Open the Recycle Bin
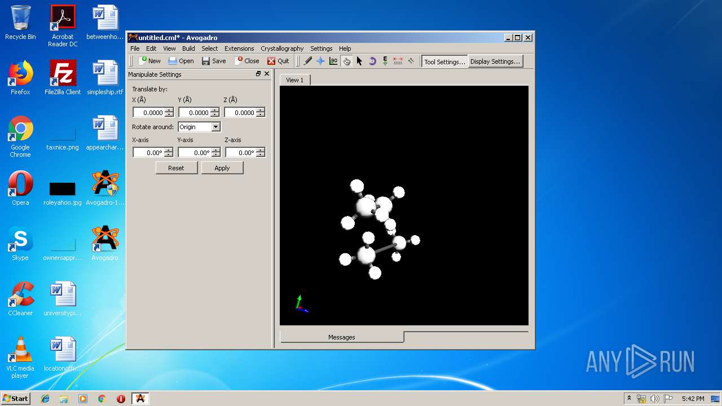This screenshot has width=722, height=406. coord(20,23)
